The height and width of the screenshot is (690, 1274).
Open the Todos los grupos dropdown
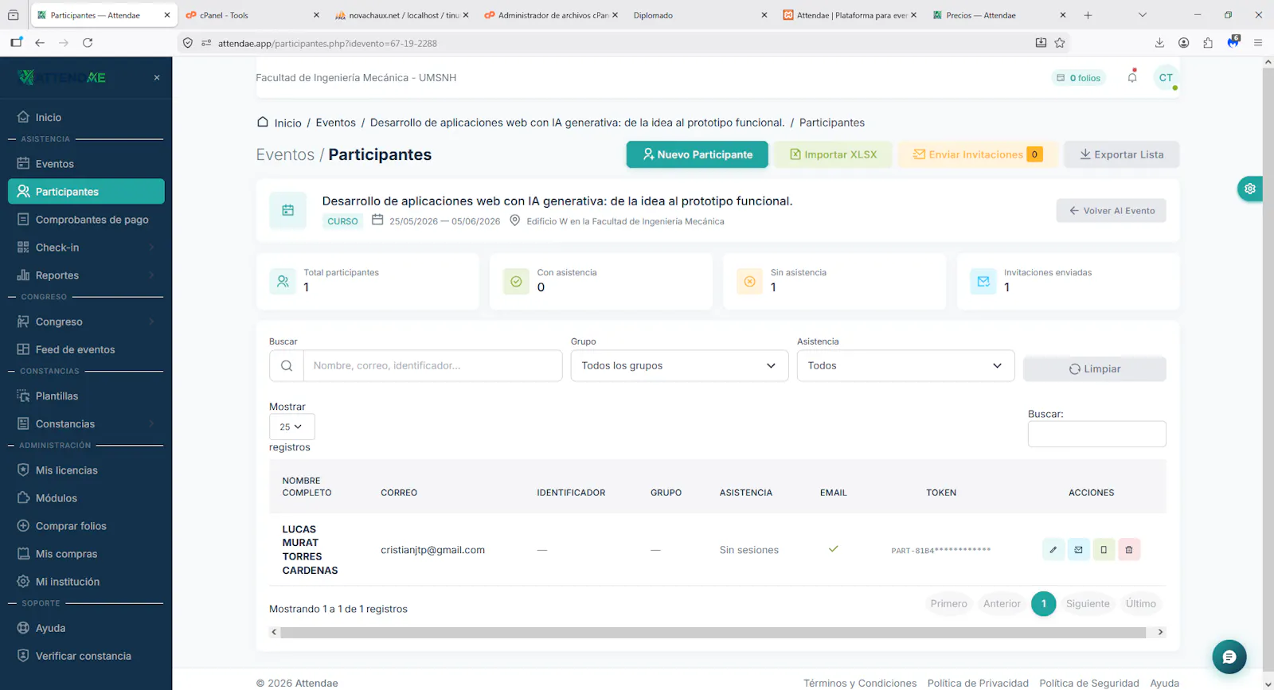point(679,366)
